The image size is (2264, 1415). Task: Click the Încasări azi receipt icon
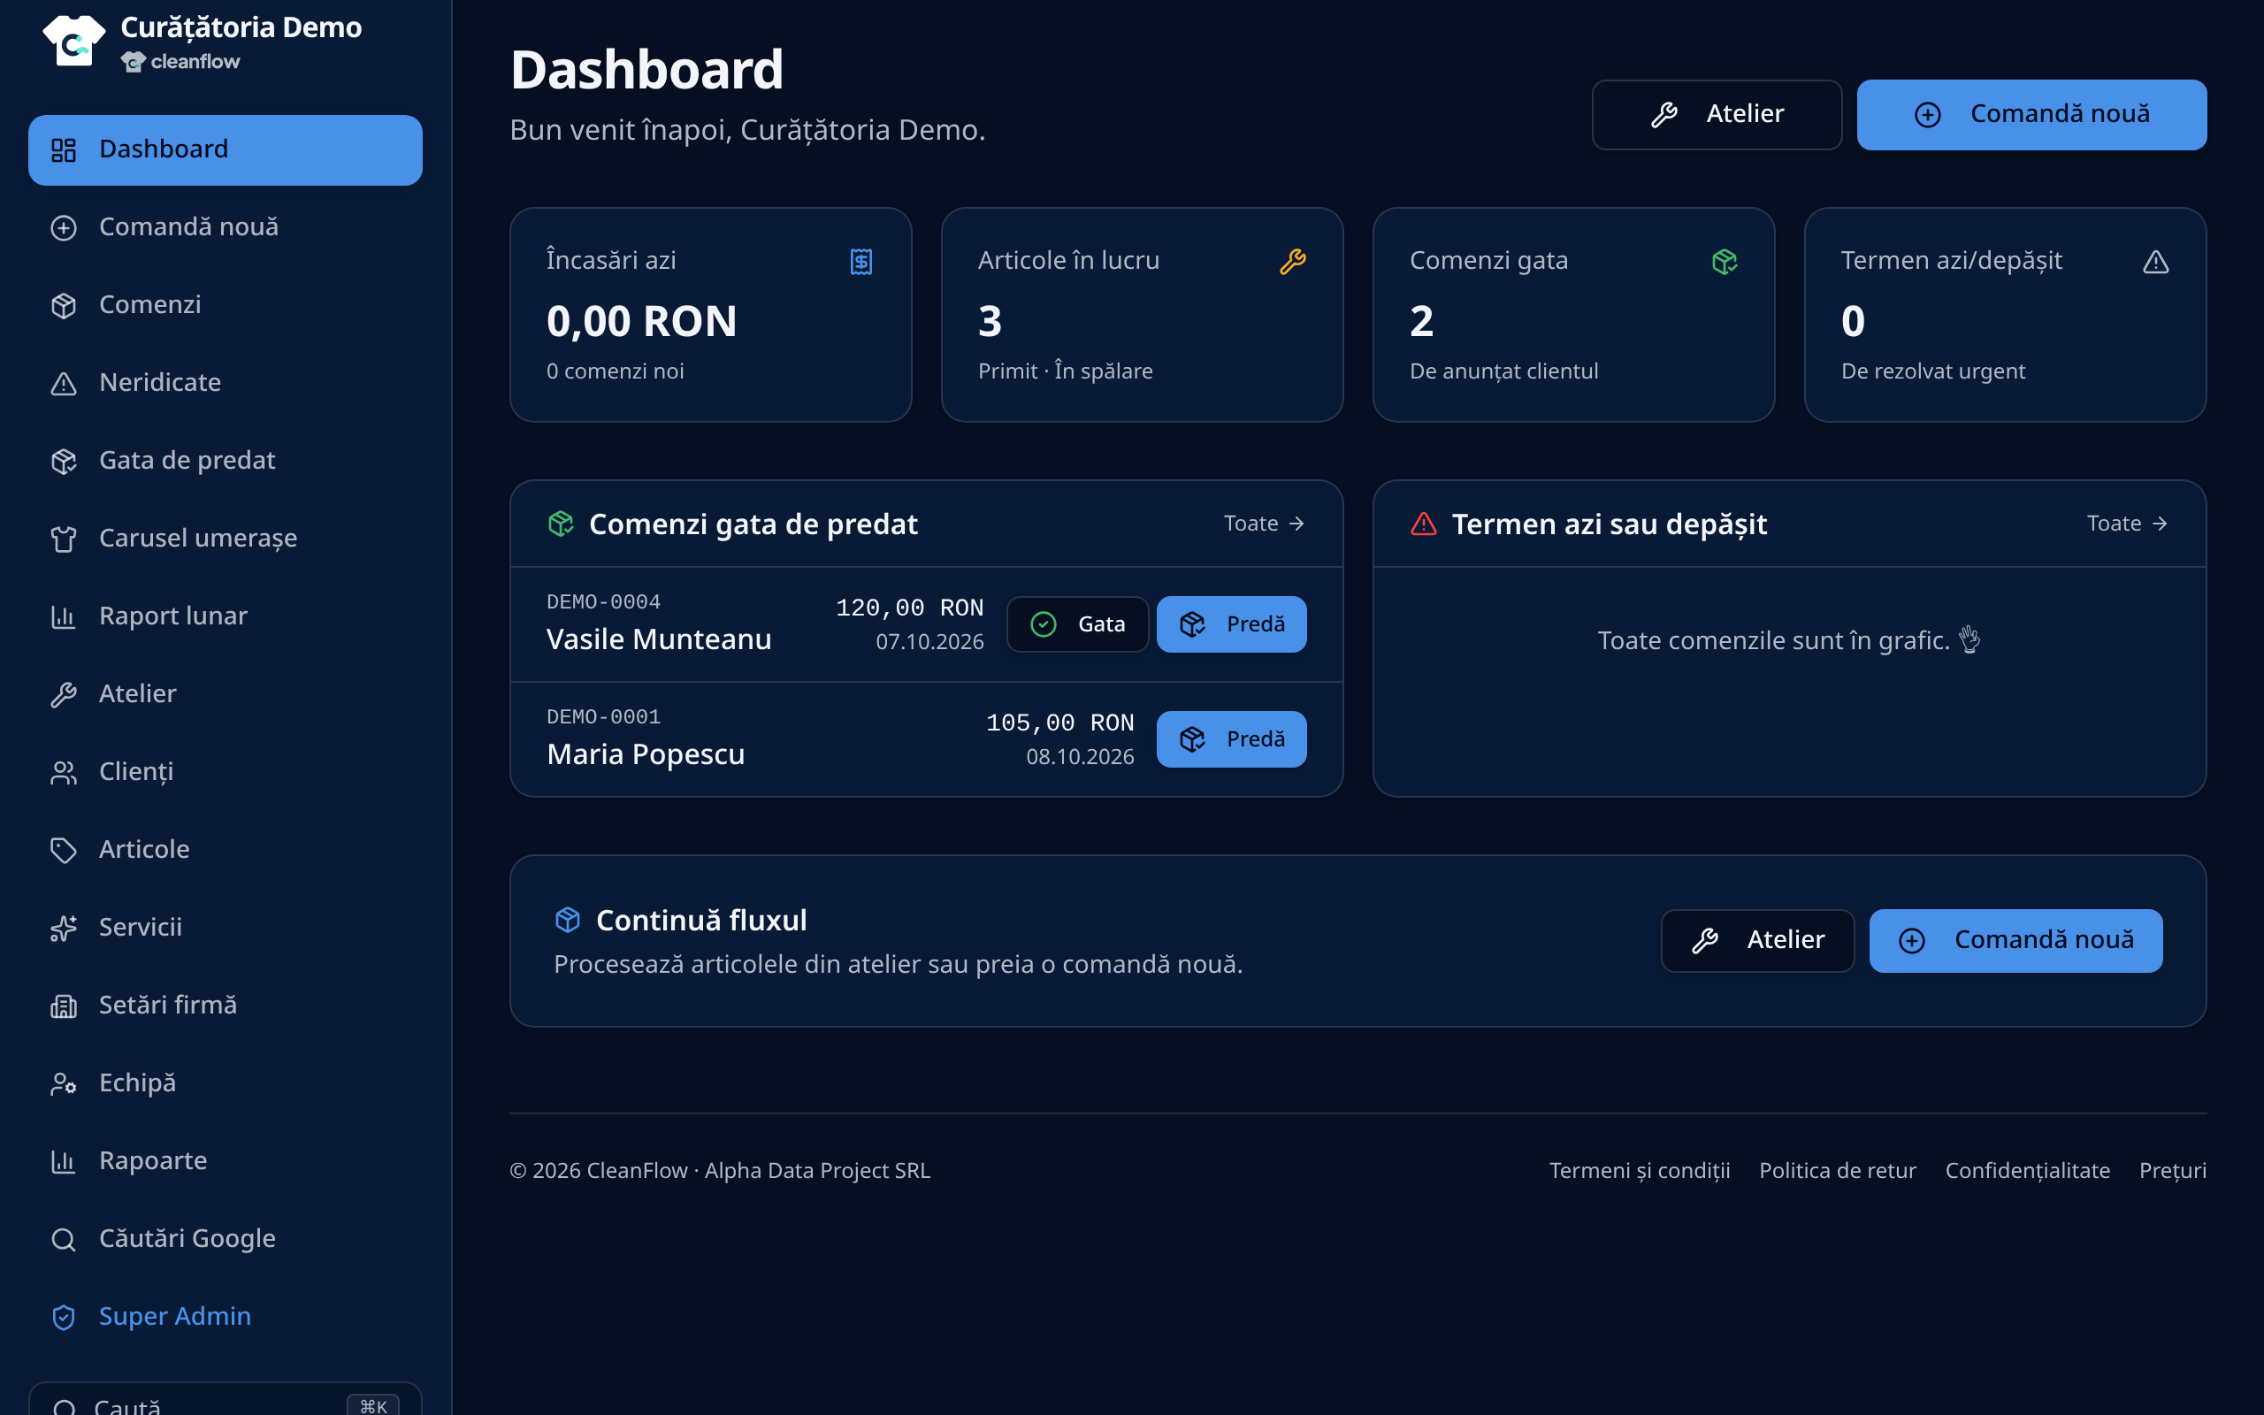coord(860,261)
